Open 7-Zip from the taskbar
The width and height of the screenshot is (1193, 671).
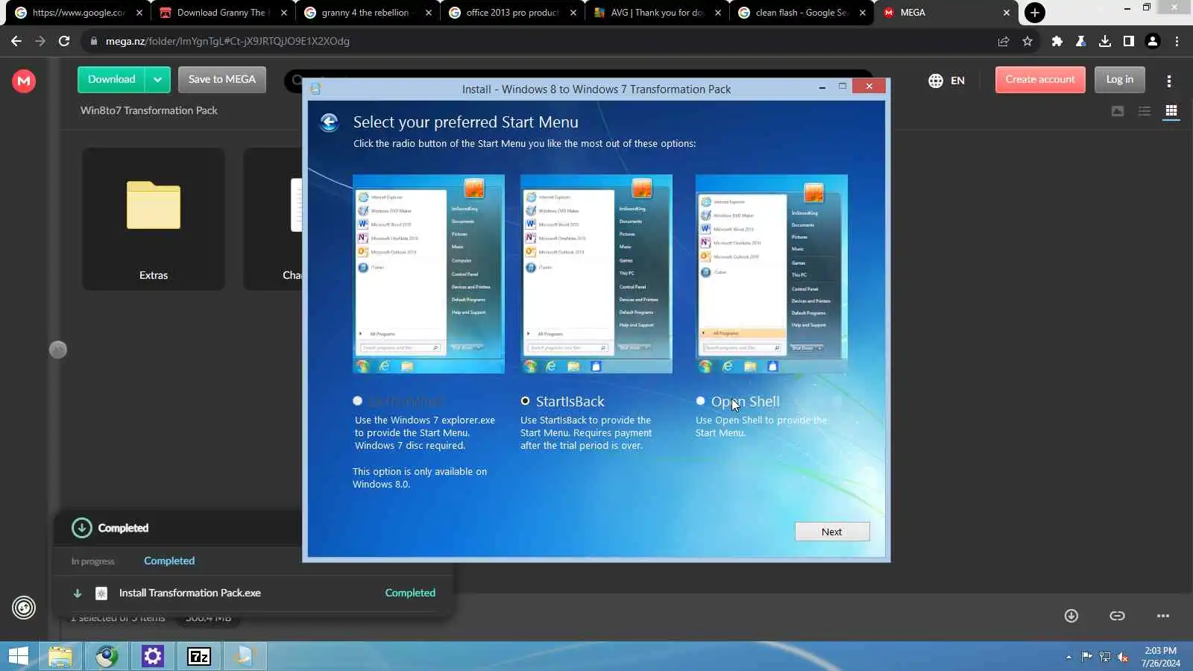point(199,656)
